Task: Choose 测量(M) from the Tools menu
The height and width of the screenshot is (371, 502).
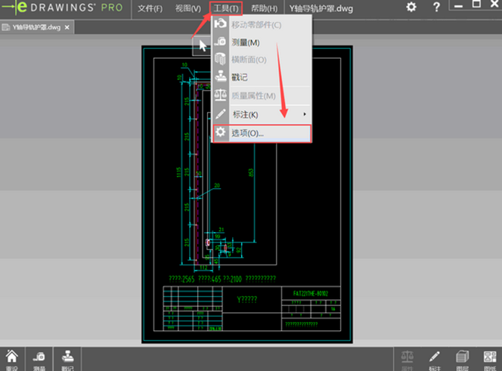Action: coord(244,42)
